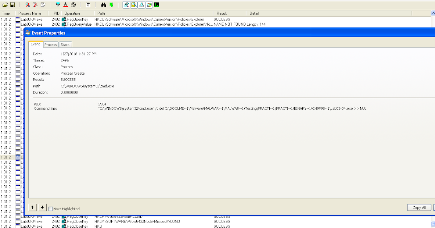Click the Event Properties title bar
Viewport: 435px width, 228px height.
point(229,33)
